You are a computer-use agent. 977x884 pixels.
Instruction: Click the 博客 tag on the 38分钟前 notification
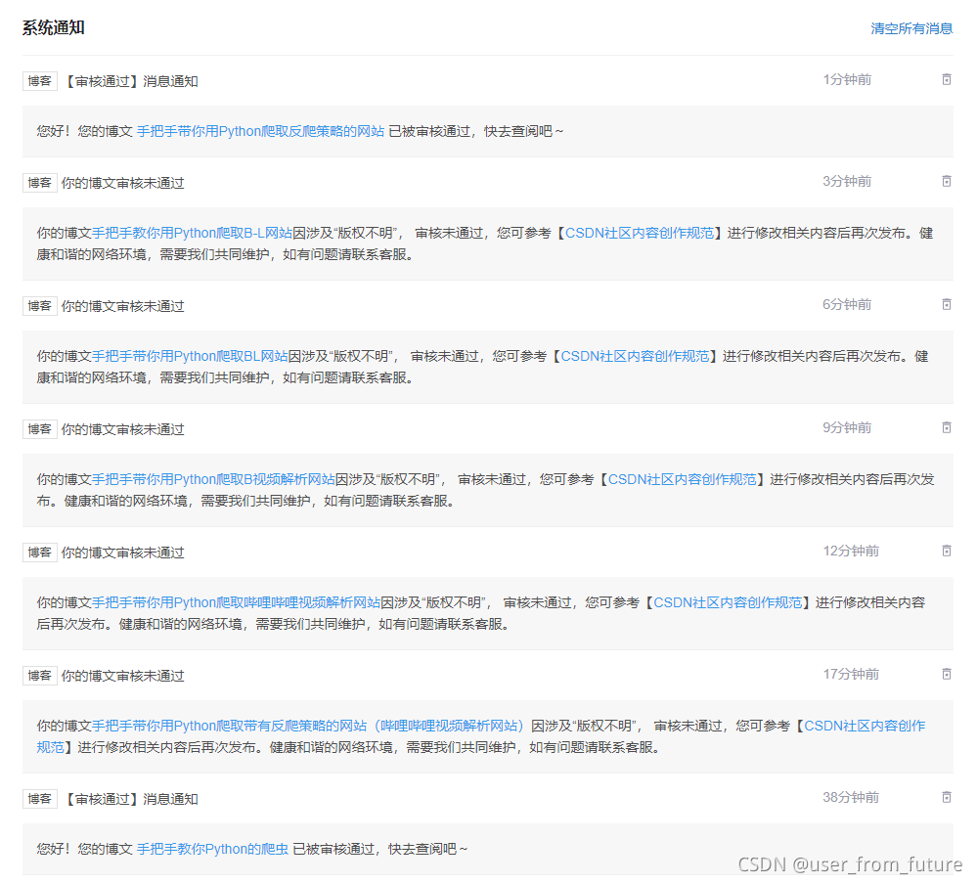point(39,799)
